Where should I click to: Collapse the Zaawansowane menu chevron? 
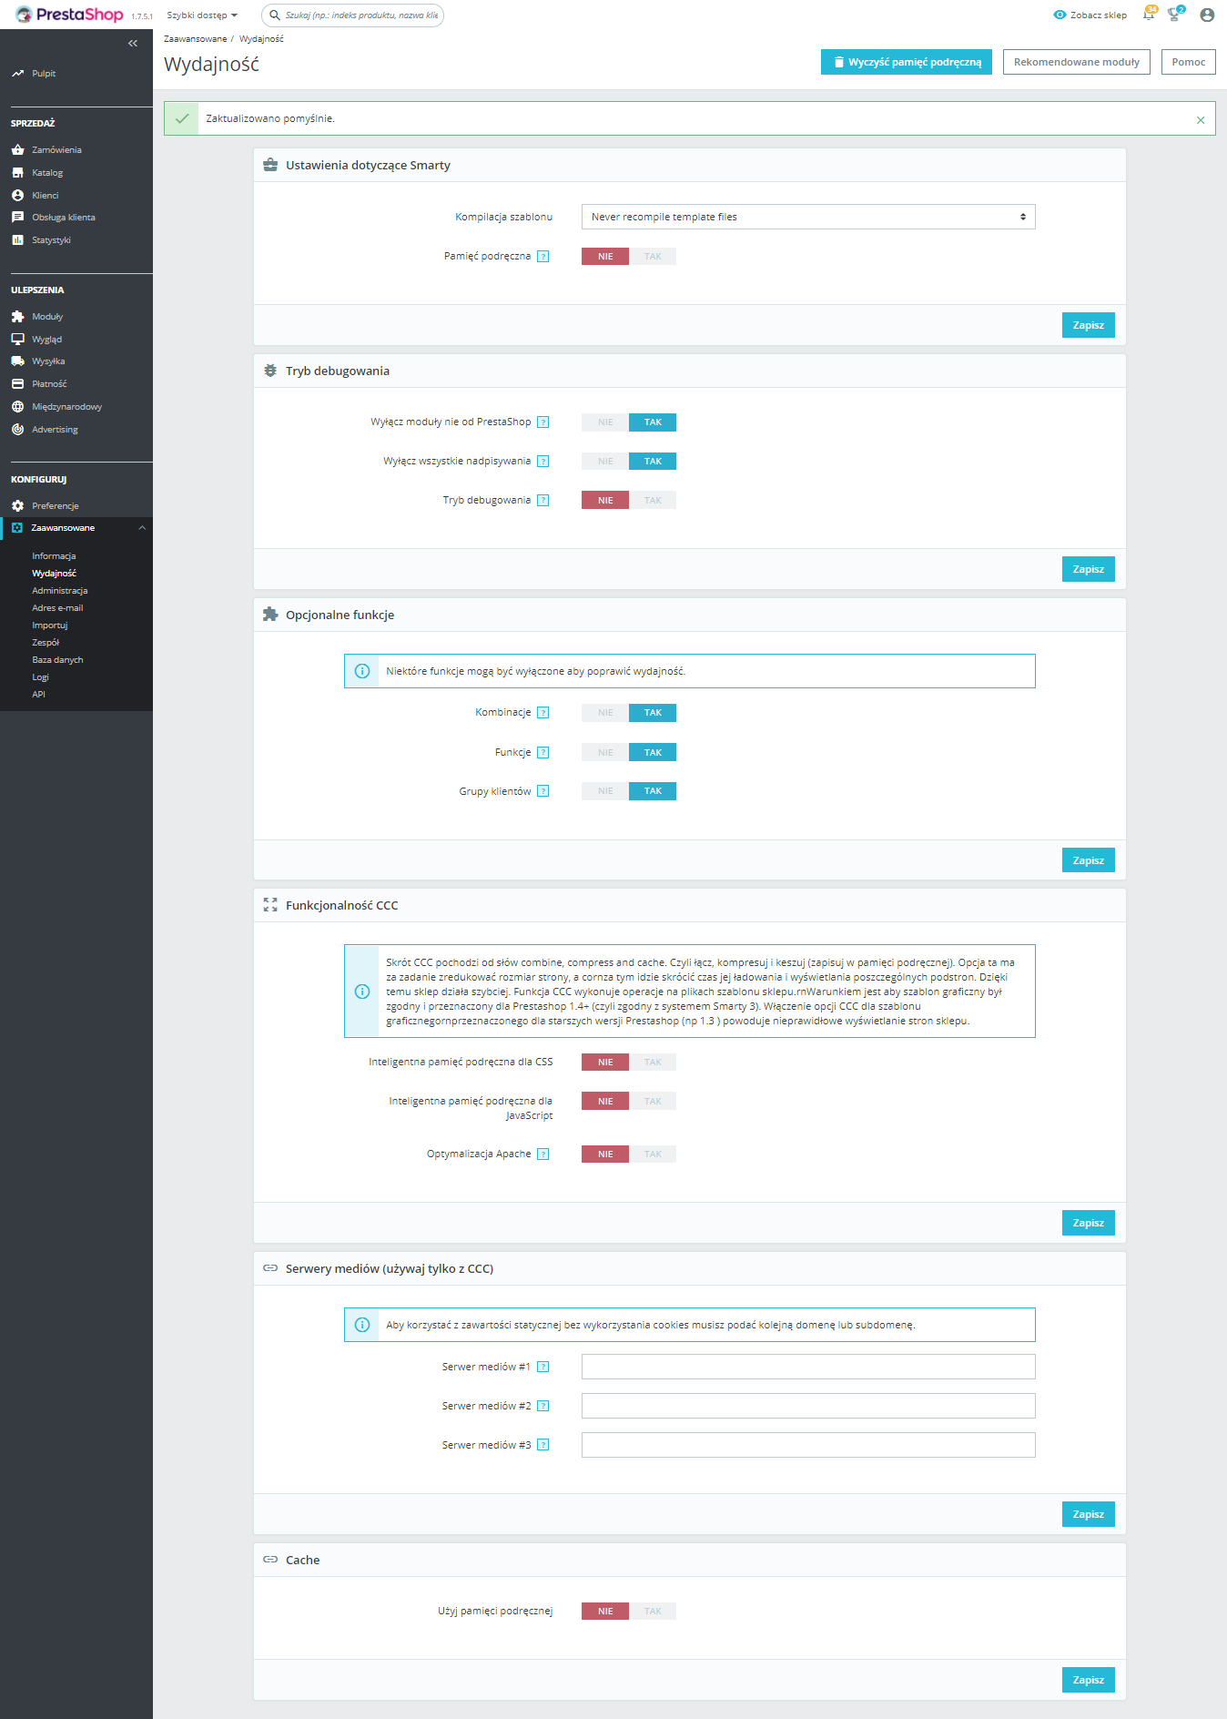(142, 528)
